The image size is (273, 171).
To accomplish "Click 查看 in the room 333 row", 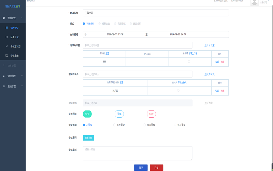I will click(217, 62).
